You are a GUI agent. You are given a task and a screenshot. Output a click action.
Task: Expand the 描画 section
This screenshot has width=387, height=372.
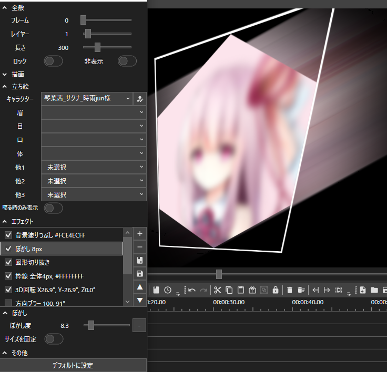4,74
